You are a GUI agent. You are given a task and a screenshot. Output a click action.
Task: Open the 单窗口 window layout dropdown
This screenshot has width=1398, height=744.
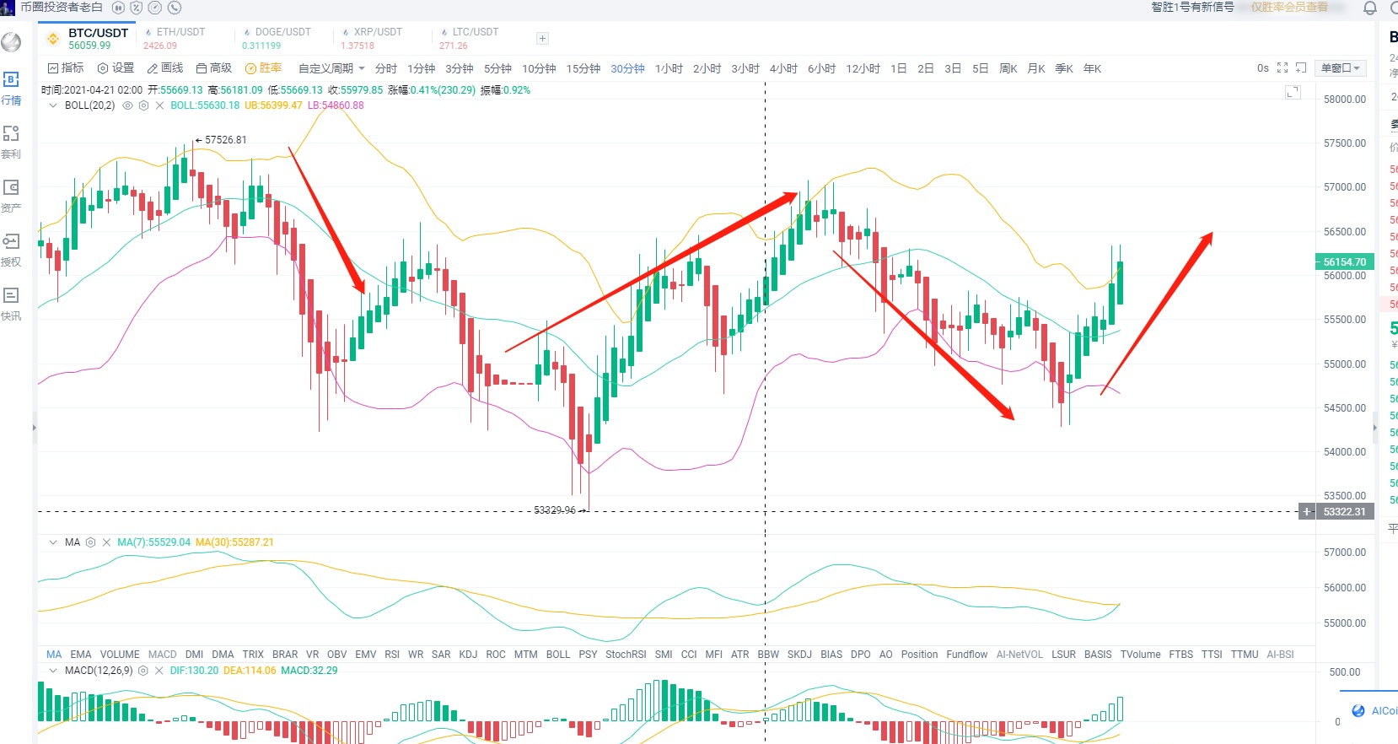pyautogui.click(x=1341, y=68)
